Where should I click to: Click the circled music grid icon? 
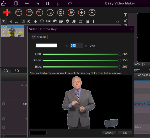point(71,12)
